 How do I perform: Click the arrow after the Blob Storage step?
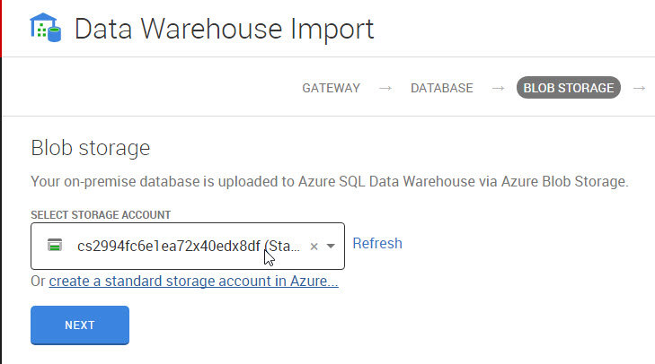tap(639, 88)
